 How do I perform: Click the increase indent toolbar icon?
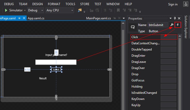[111, 10]
